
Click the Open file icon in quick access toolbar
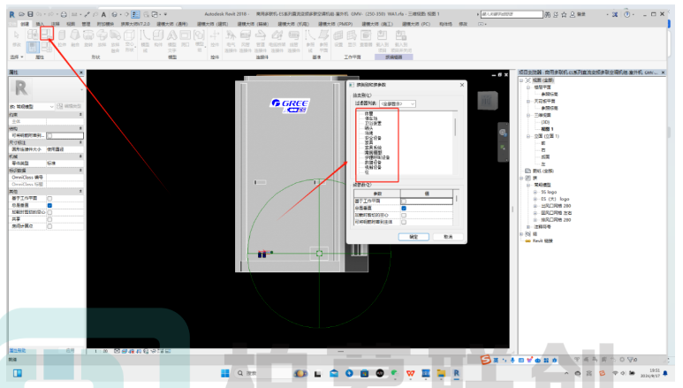[x=21, y=14]
